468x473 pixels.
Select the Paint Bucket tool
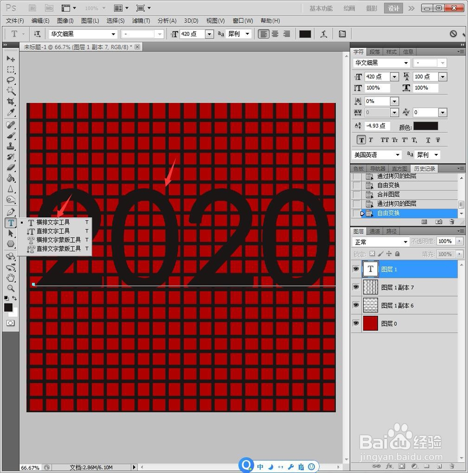11,178
